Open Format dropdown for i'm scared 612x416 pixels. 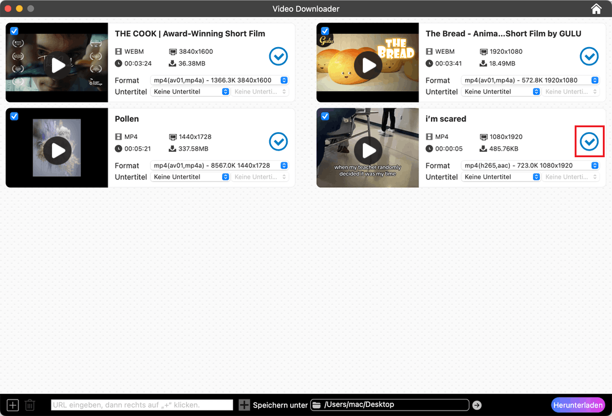point(530,165)
